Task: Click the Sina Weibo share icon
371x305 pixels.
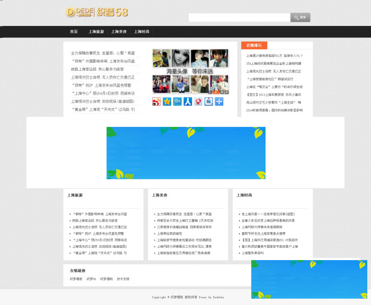Action: point(157,101)
